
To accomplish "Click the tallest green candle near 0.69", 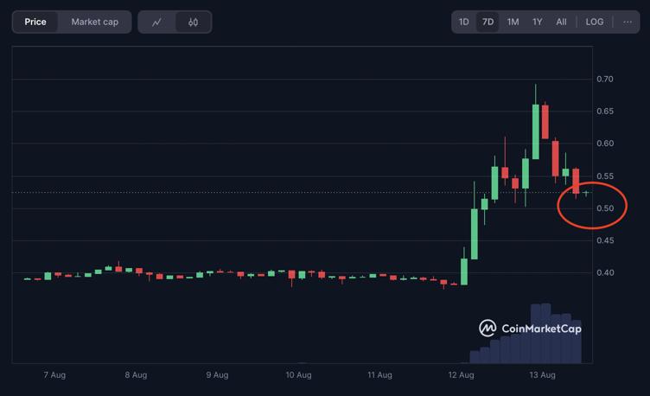I will [x=536, y=131].
